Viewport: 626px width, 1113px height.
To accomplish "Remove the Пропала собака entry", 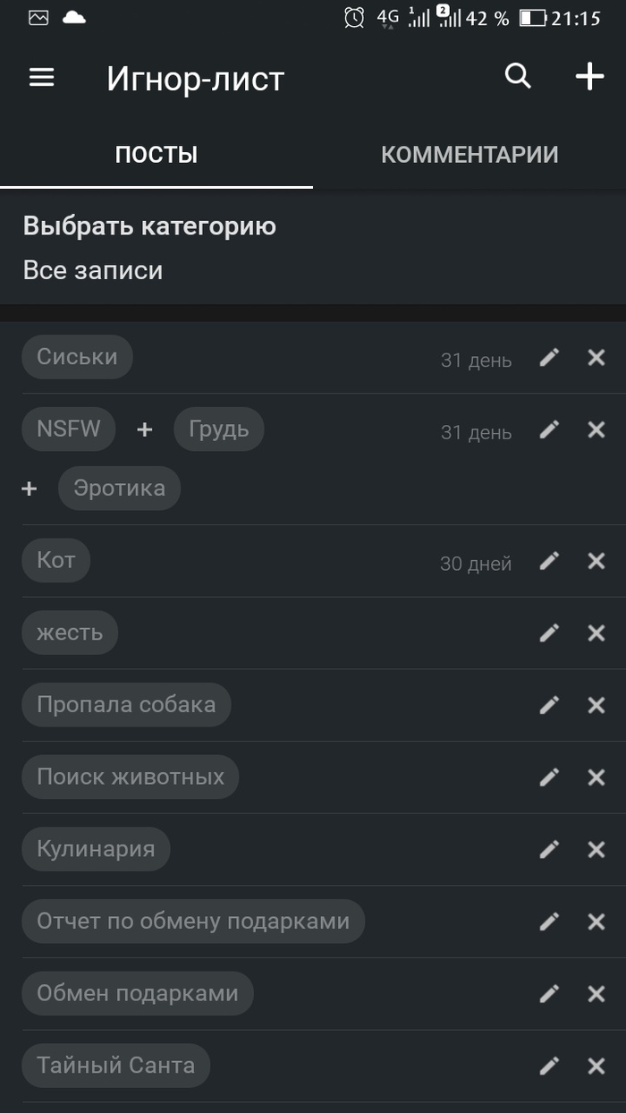I will coord(596,705).
